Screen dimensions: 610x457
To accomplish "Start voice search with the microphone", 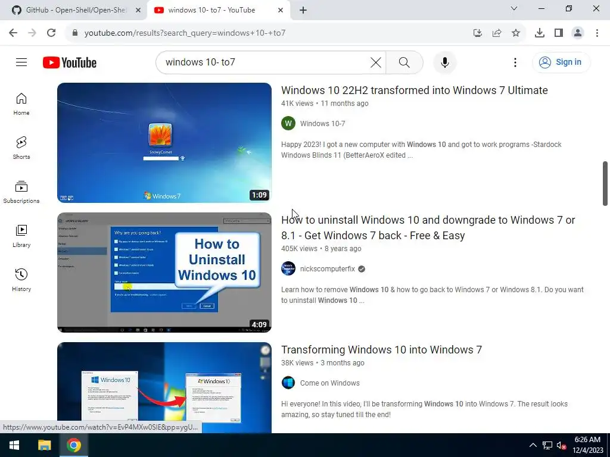I will [x=444, y=62].
